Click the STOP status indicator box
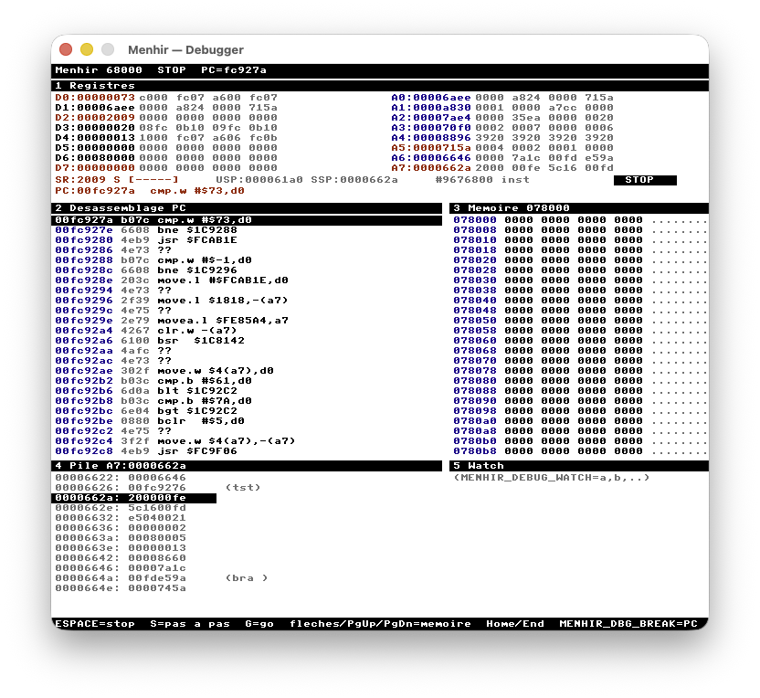 click(x=645, y=180)
